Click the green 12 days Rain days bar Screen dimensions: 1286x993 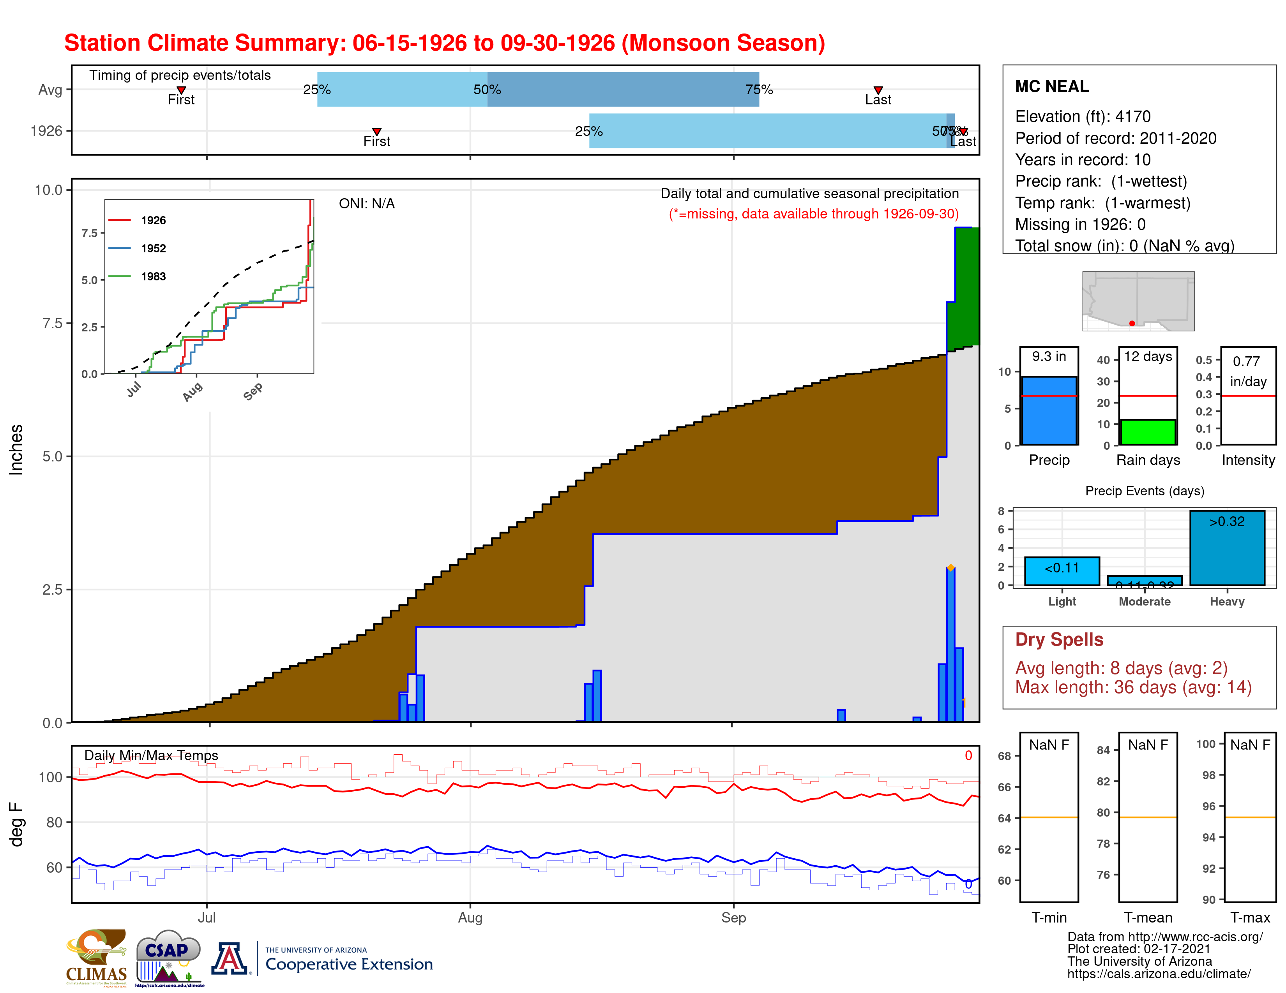point(1148,432)
